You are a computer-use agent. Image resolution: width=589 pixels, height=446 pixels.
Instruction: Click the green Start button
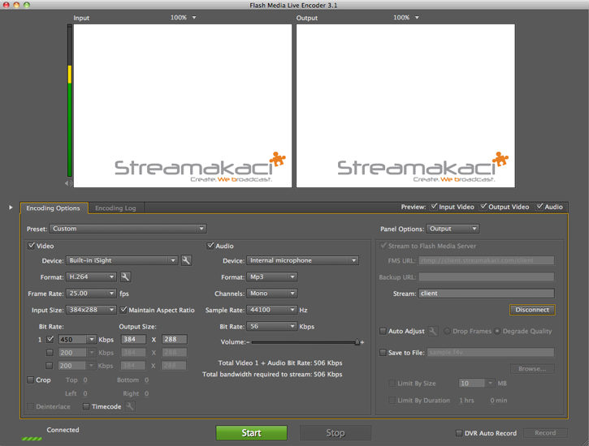tap(251, 433)
